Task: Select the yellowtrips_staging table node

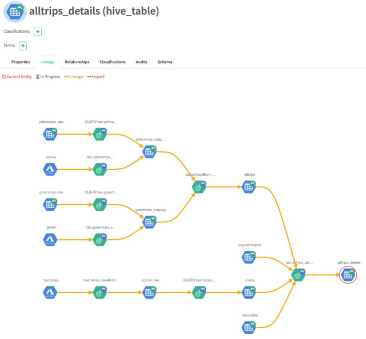Action: tap(149, 151)
